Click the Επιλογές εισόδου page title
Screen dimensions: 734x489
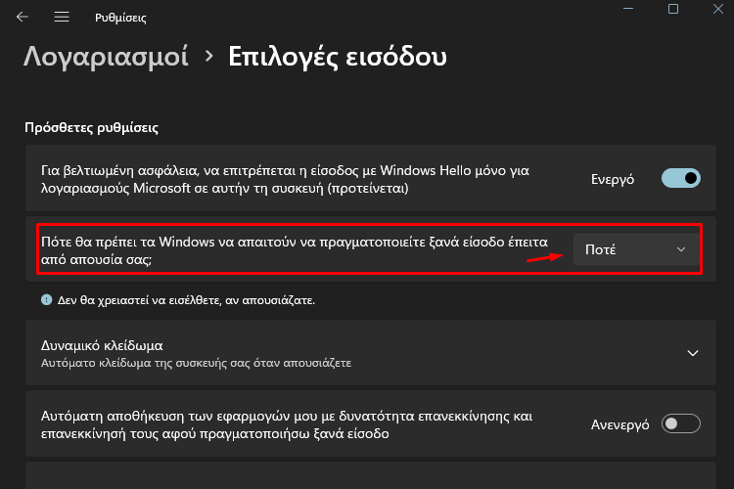(337, 56)
